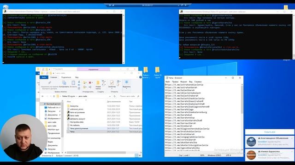
Task: Select the unknown_errors text file
Action: click(x=77, y=109)
